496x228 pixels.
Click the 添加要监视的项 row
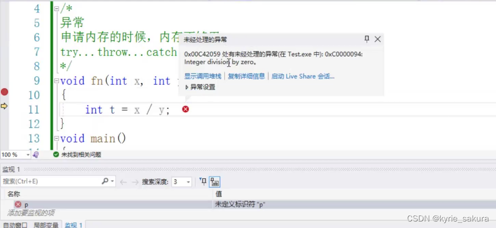pyautogui.click(x=31, y=213)
